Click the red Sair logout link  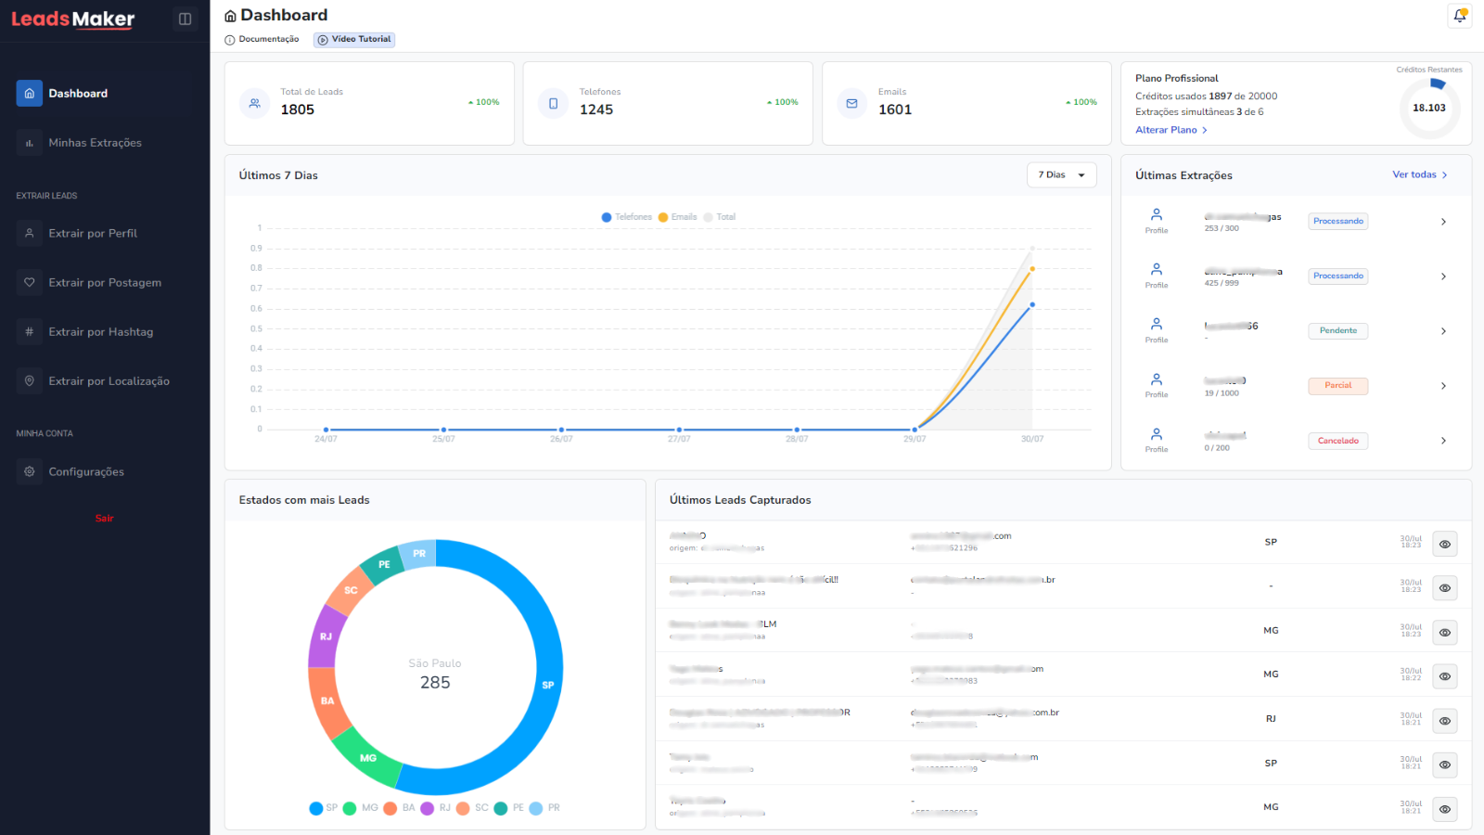(x=104, y=519)
